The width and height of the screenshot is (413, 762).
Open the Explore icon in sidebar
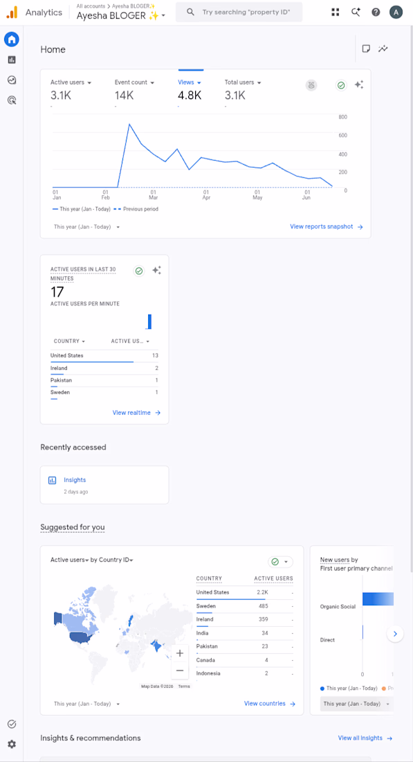click(12, 80)
